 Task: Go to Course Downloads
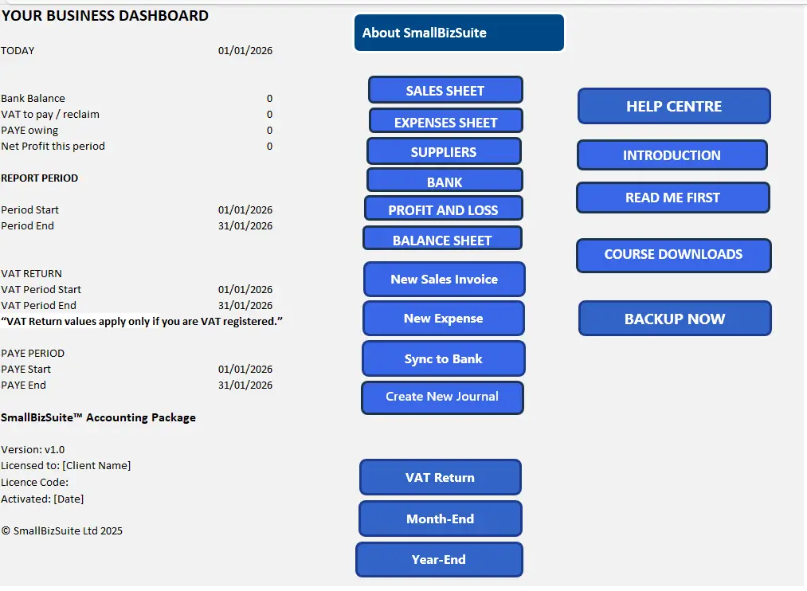673,256
